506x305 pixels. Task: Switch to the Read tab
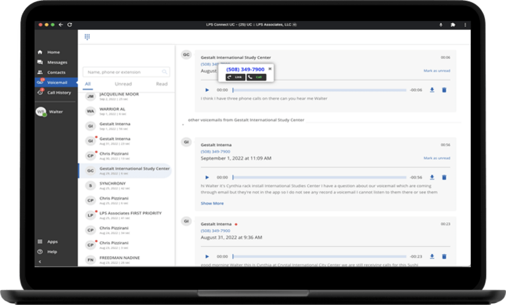pyautogui.click(x=162, y=84)
